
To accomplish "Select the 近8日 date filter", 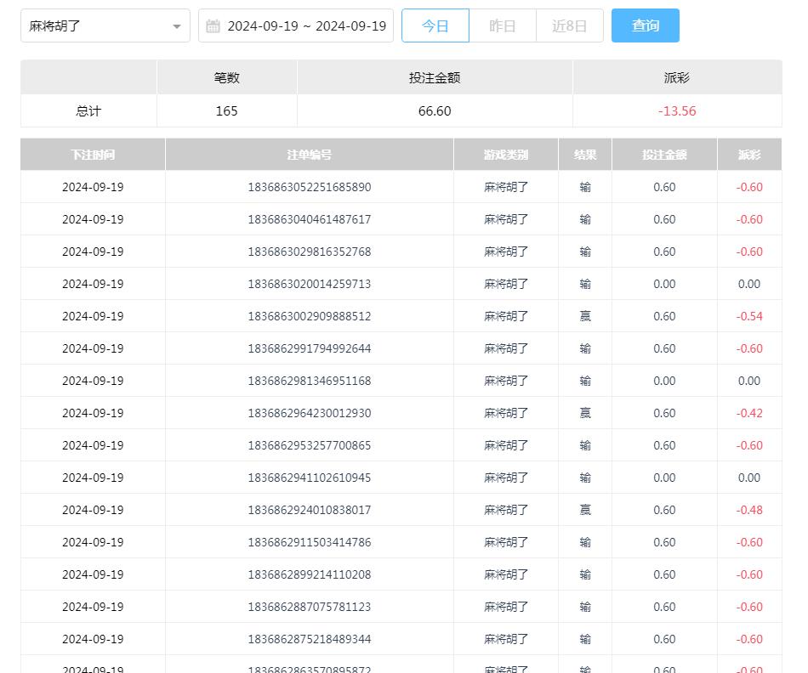I will [570, 25].
